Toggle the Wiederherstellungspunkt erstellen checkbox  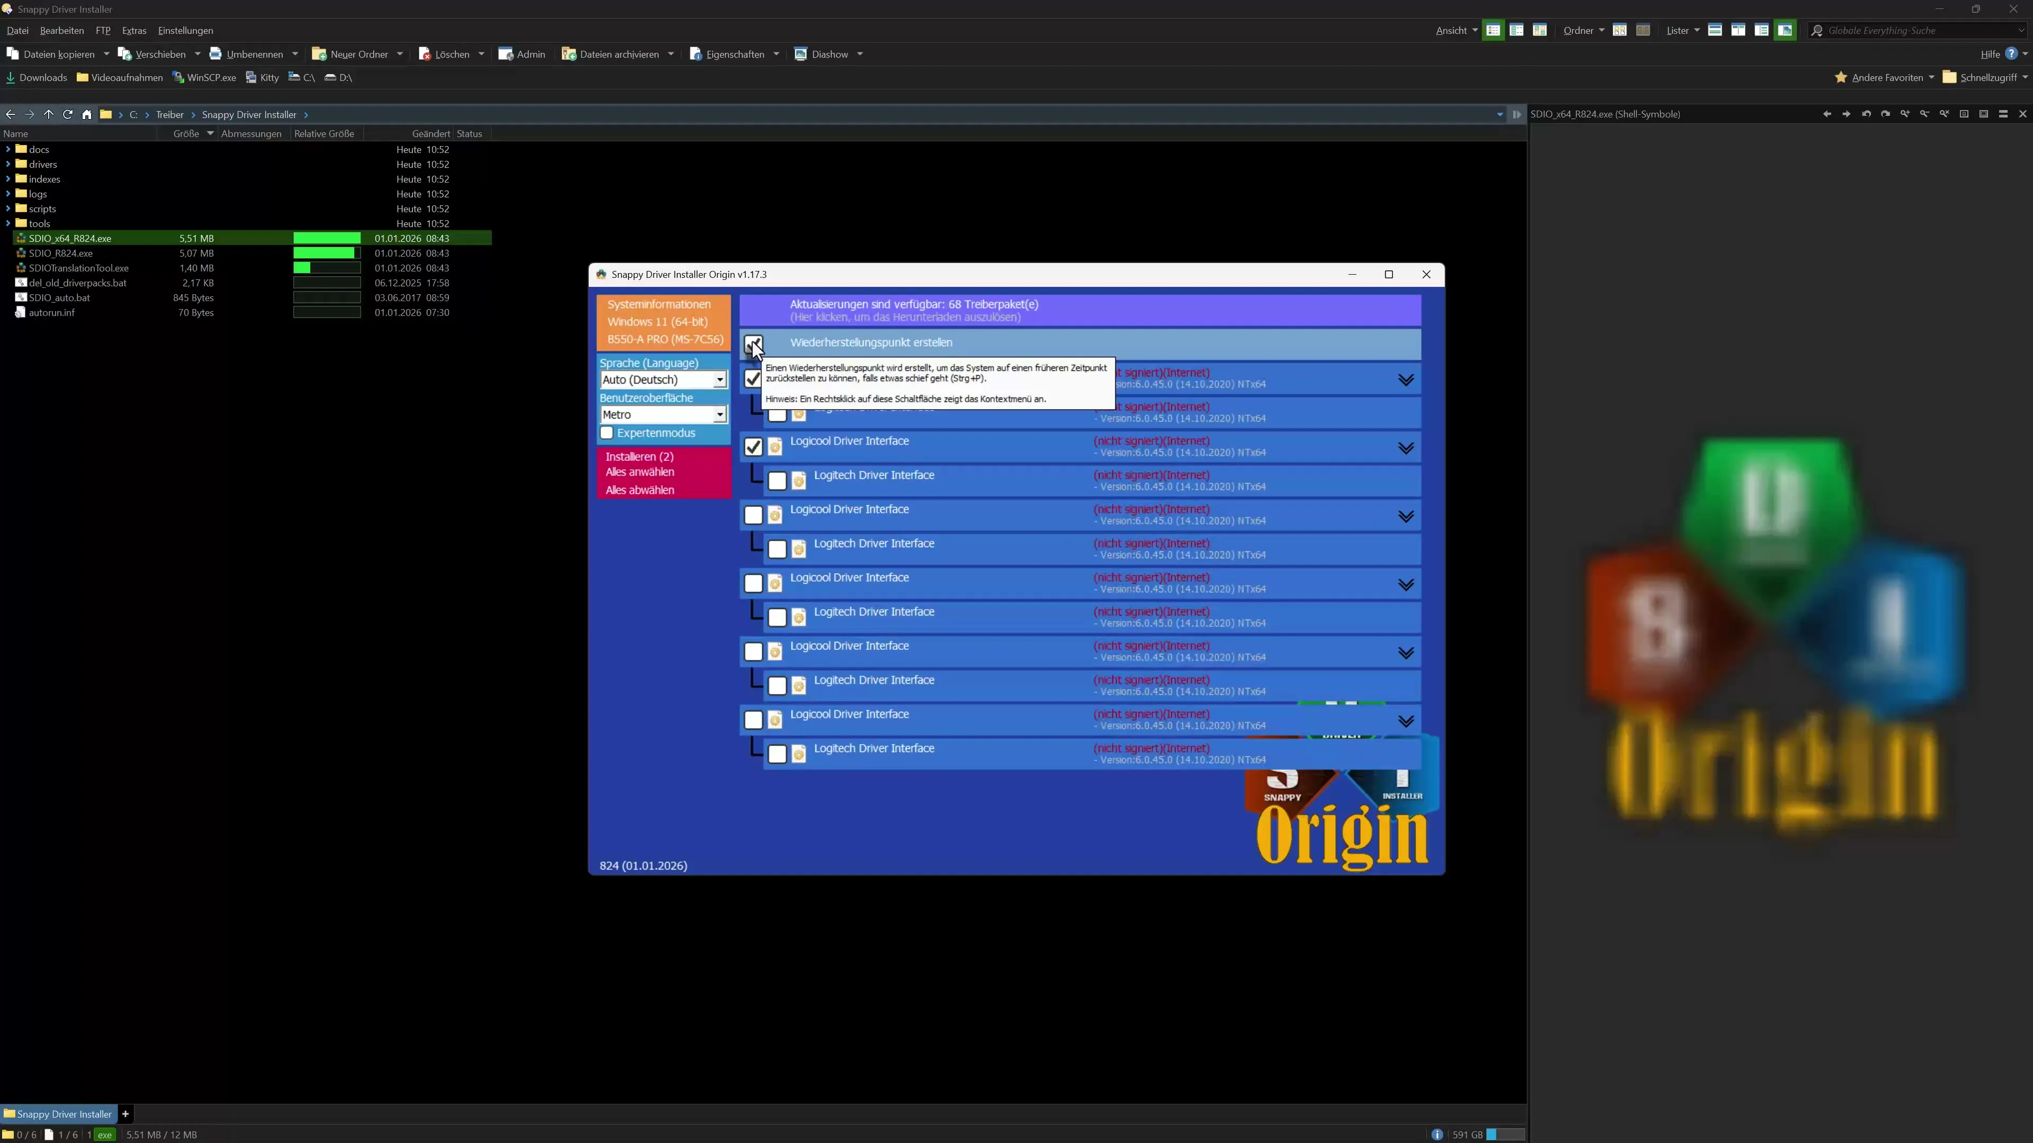(x=754, y=343)
